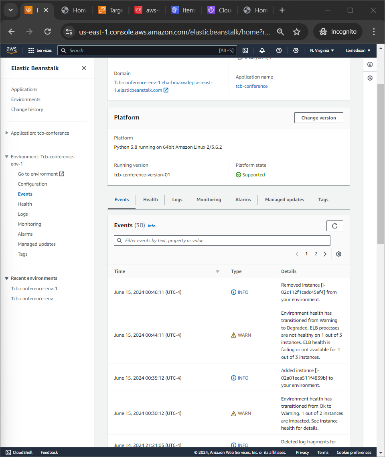Viewport: 385px width, 457px height.
Task: Switch to the Health tab
Action: click(x=150, y=200)
